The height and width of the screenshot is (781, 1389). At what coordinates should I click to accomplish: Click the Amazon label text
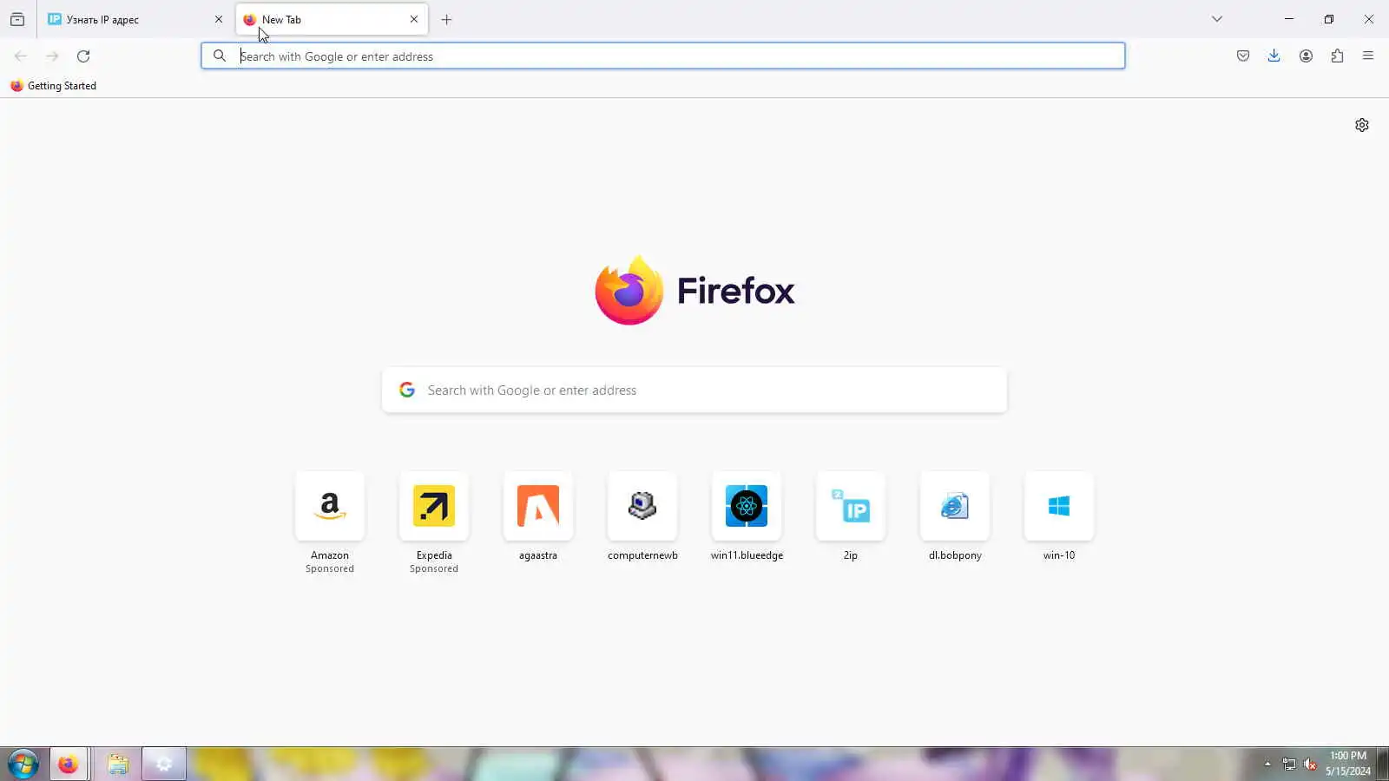click(x=330, y=555)
